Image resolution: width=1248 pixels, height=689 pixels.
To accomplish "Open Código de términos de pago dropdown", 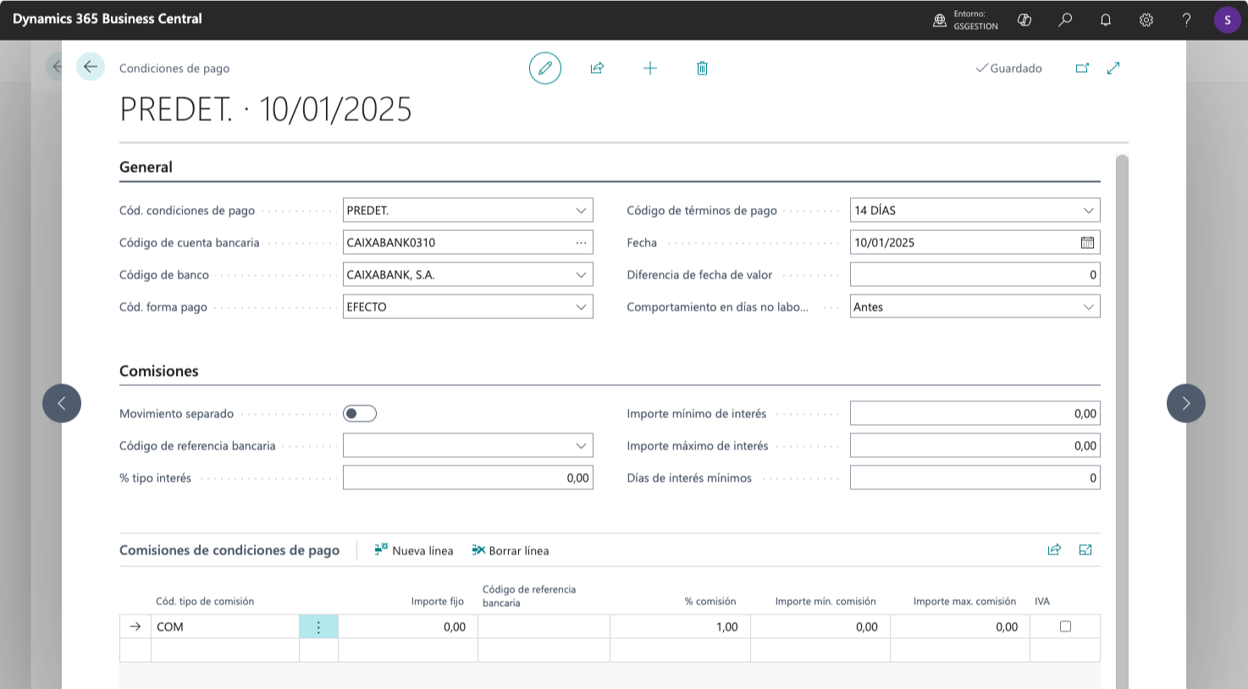I will [x=1088, y=211].
